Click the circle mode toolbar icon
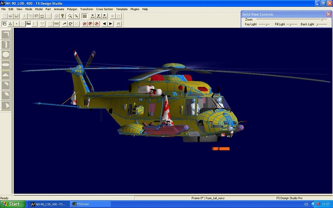This screenshot has width=333, height=208. coord(22,24)
